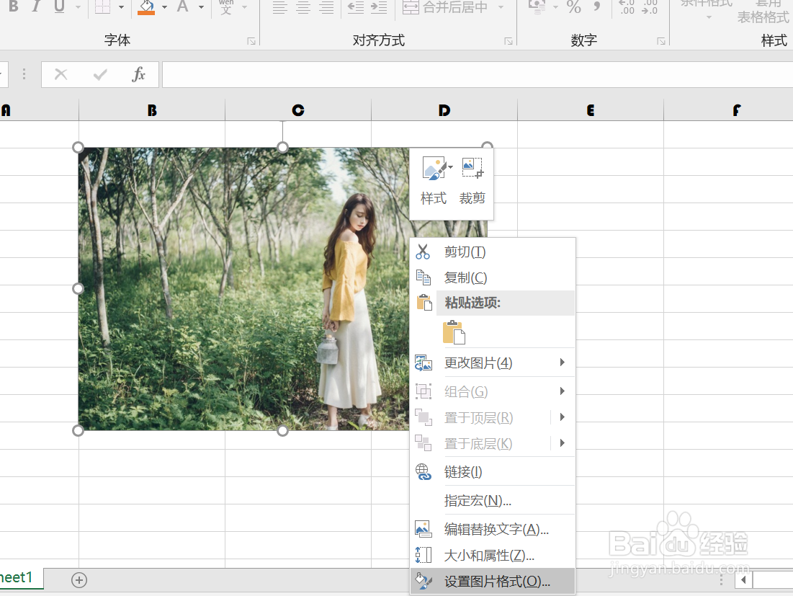Open 合并后居中 dropdown arrow
This screenshot has width=793, height=596.
[501, 7]
